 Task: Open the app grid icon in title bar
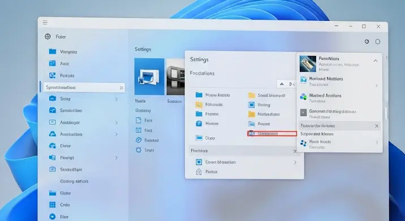pos(45,23)
